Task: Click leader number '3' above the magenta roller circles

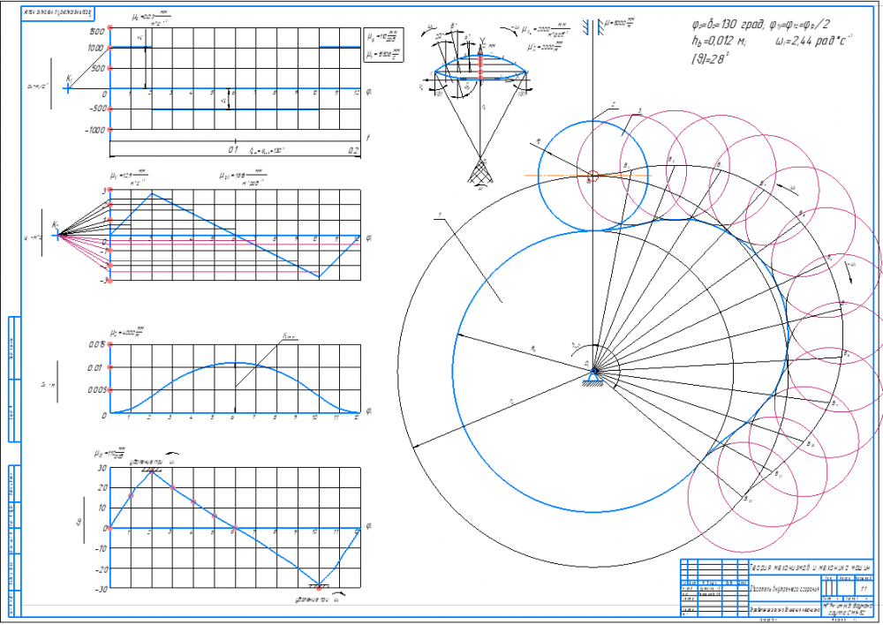Action: [639, 111]
